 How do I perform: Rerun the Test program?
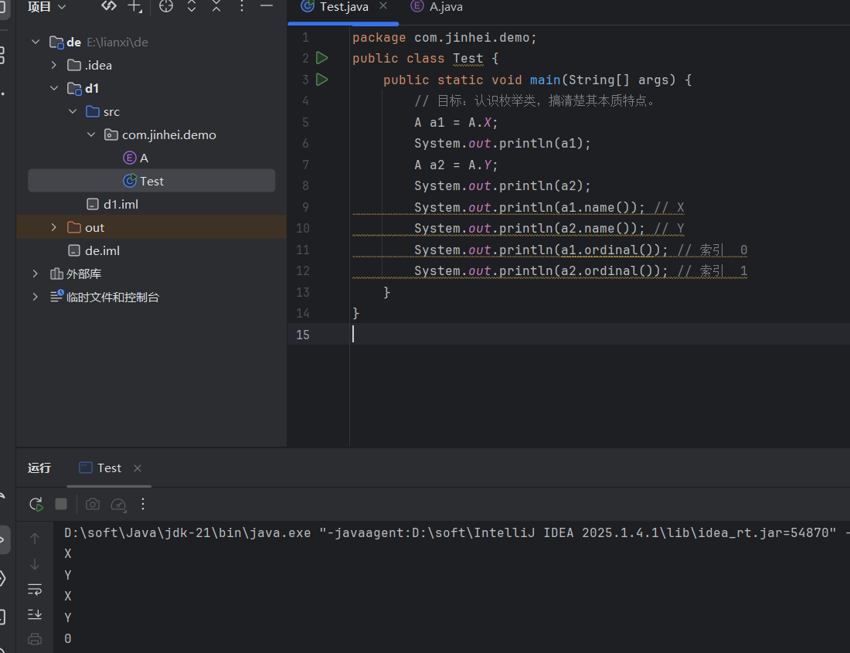coord(36,505)
